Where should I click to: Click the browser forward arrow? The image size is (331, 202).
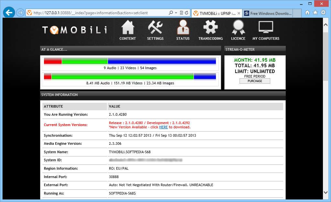pos(20,13)
